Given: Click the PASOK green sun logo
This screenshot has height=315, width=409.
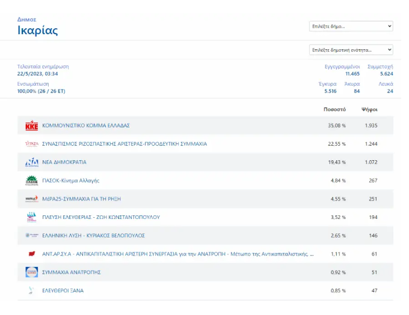Looking at the screenshot, I should point(31,181).
